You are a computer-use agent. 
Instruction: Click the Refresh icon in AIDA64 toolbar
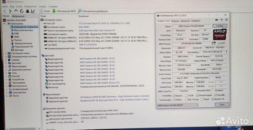pos(22,11)
